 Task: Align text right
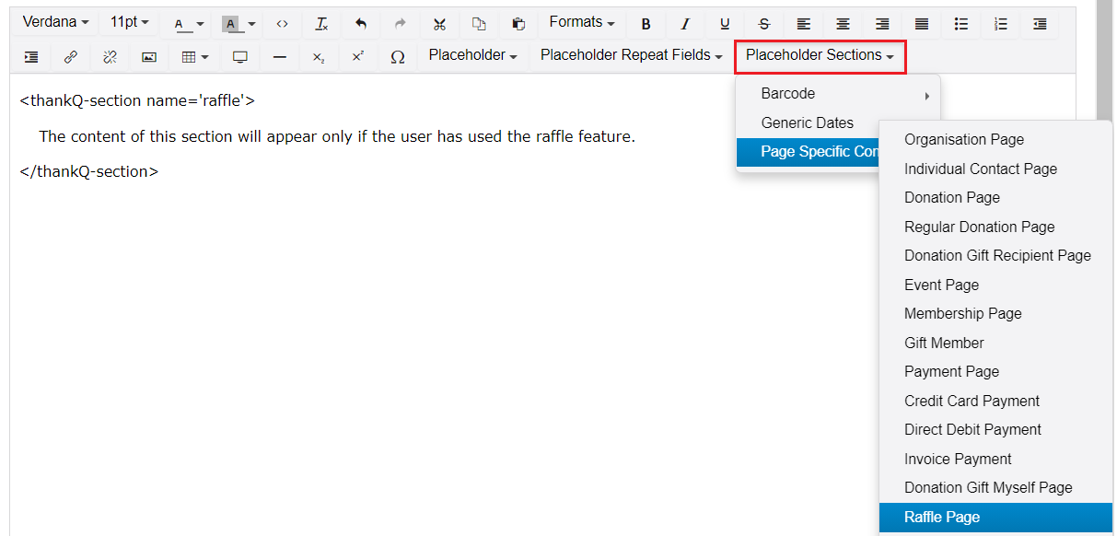coord(882,25)
